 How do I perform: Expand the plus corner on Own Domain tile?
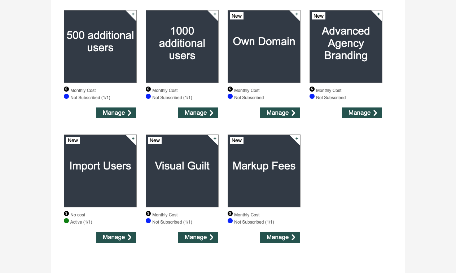point(297,14)
